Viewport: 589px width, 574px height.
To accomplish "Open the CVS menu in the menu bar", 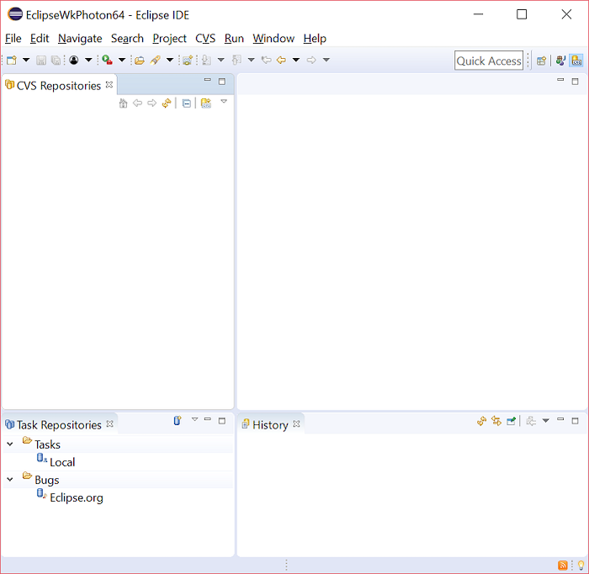I will (x=205, y=39).
